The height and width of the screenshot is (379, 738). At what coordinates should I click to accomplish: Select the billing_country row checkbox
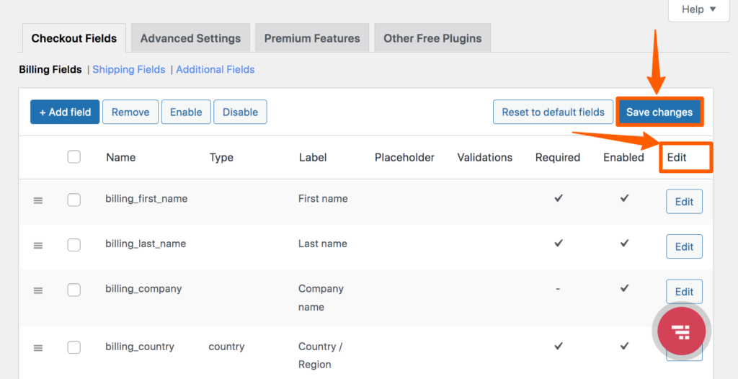pyautogui.click(x=74, y=347)
